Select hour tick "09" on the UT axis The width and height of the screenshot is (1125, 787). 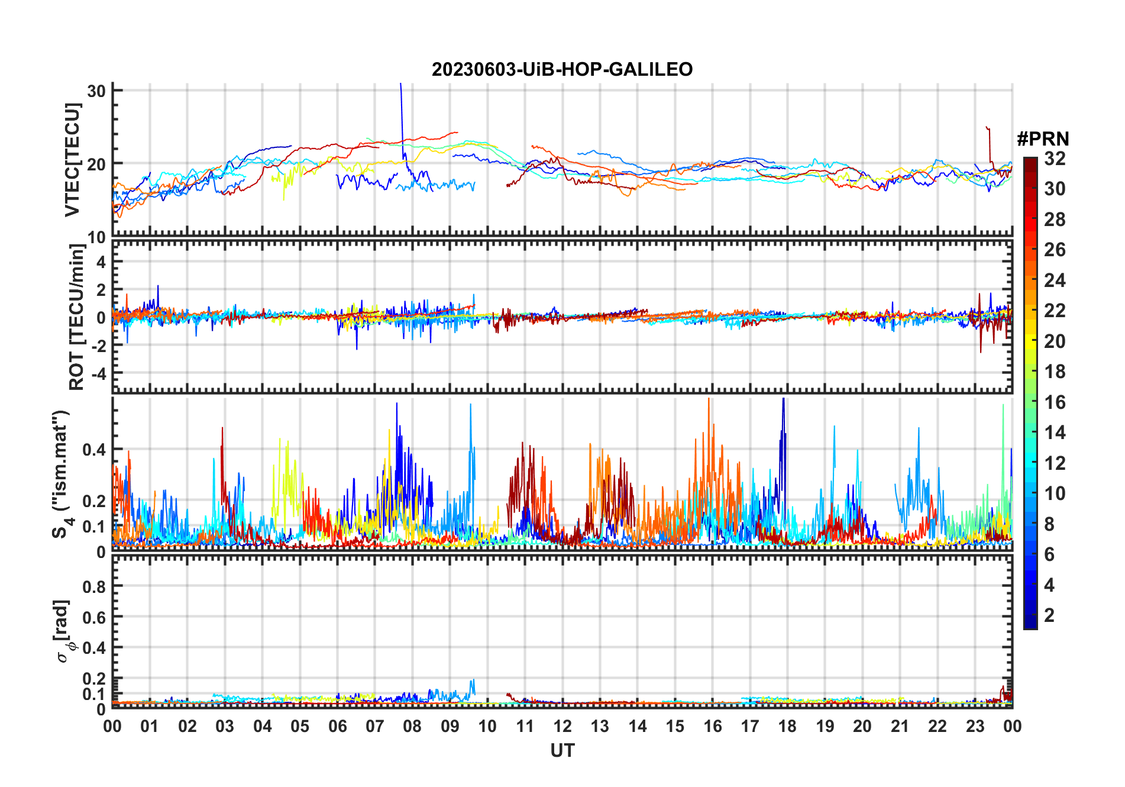[x=450, y=726]
